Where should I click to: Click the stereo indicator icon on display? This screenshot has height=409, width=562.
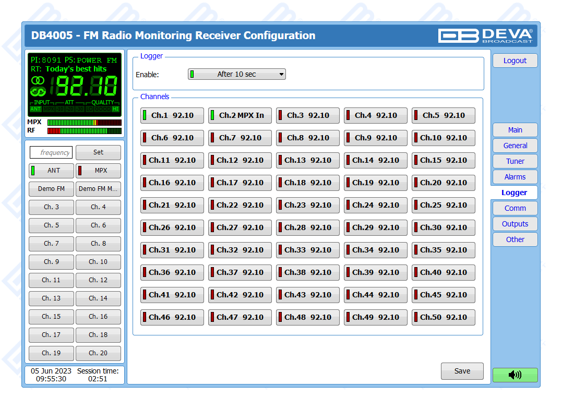[x=38, y=80]
